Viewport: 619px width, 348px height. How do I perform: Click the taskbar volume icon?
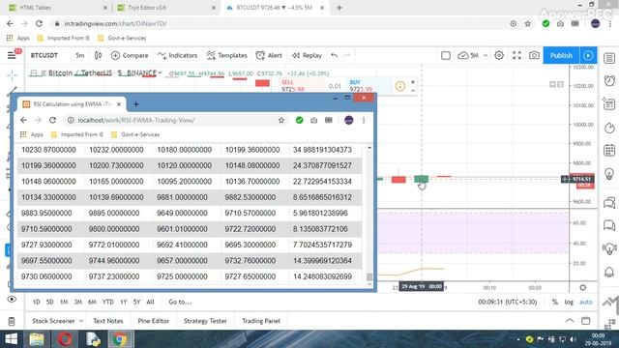[573, 339]
